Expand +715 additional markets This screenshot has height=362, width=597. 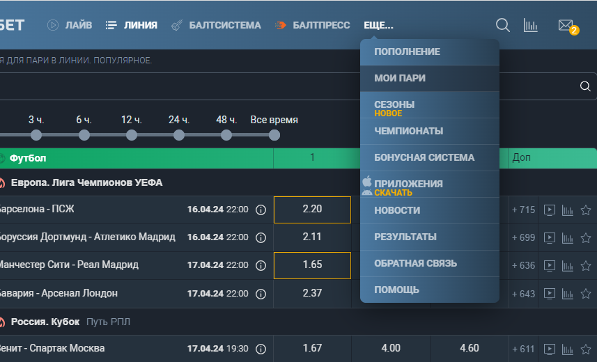tap(523, 210)
